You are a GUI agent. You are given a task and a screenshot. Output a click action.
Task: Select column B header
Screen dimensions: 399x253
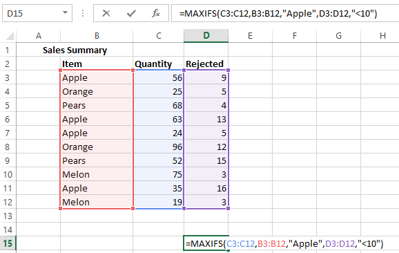pos(97,36)
